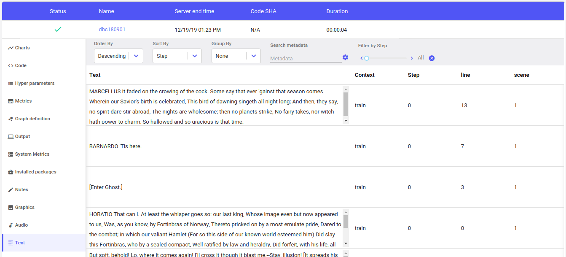The height and width of the screenshot is (257, 566).
Task: Select the "BARNARDO 'Tis here." text
Action: (115, 146)
